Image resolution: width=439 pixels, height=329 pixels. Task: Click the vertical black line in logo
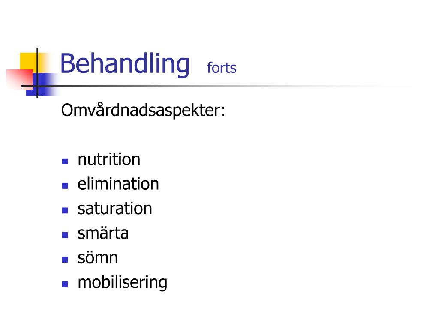coord(37,73)
